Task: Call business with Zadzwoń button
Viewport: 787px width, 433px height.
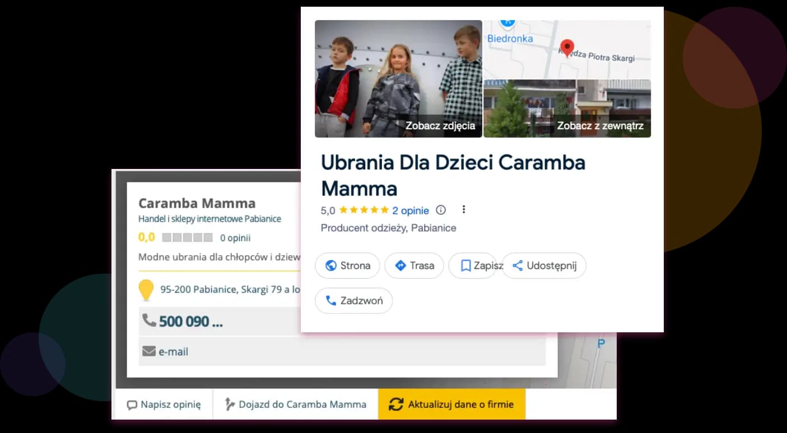Action: (x=354, y=300)
